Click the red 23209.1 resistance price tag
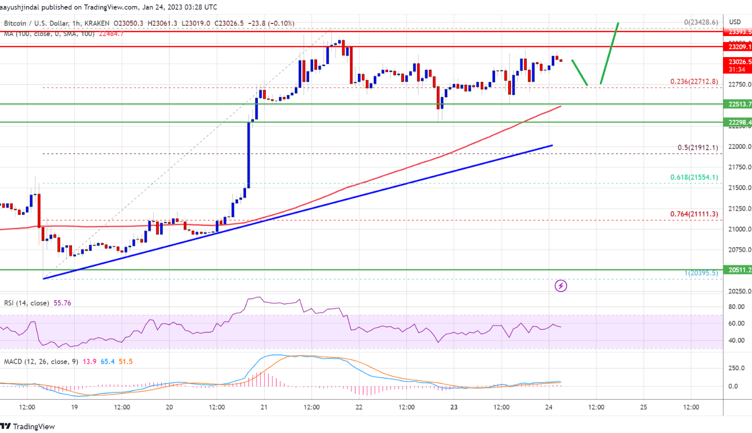 (738, 47)
